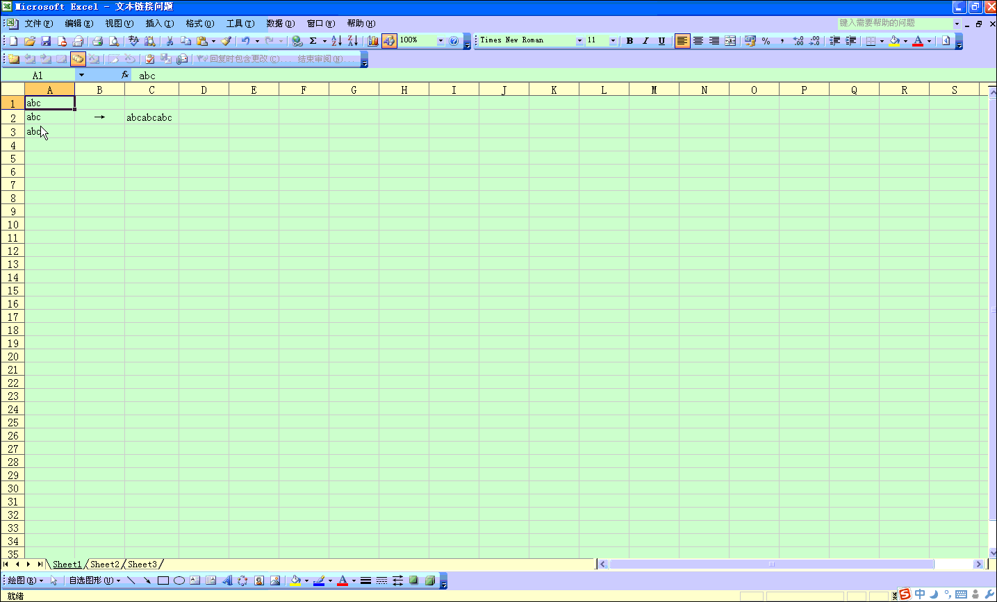This screenshot has height=602, width=997.
Task: Click the AutoSum sigma icon
Action: click(313, 41)
